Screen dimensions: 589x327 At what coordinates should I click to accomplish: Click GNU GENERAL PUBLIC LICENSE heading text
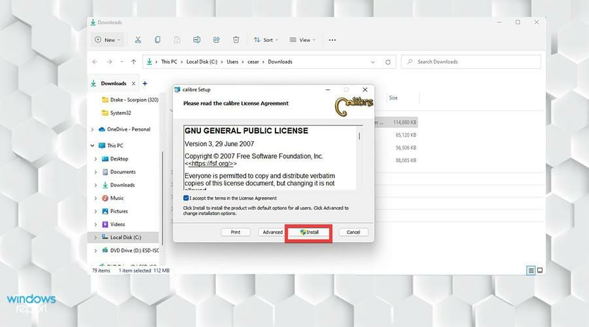247,131
